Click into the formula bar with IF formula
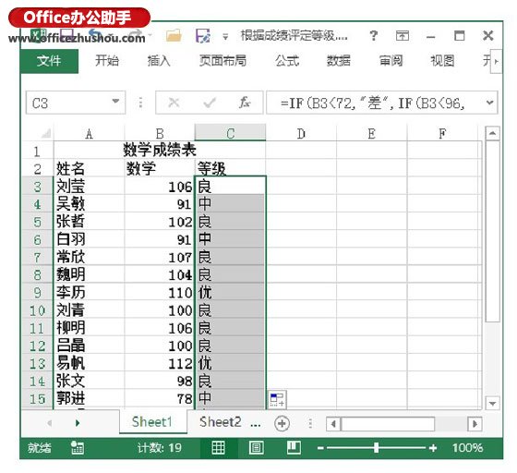 coord(374,103)
